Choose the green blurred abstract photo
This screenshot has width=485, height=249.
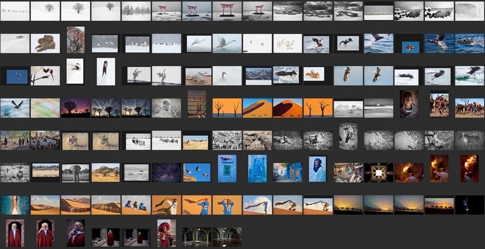click(x=45, y=108)
